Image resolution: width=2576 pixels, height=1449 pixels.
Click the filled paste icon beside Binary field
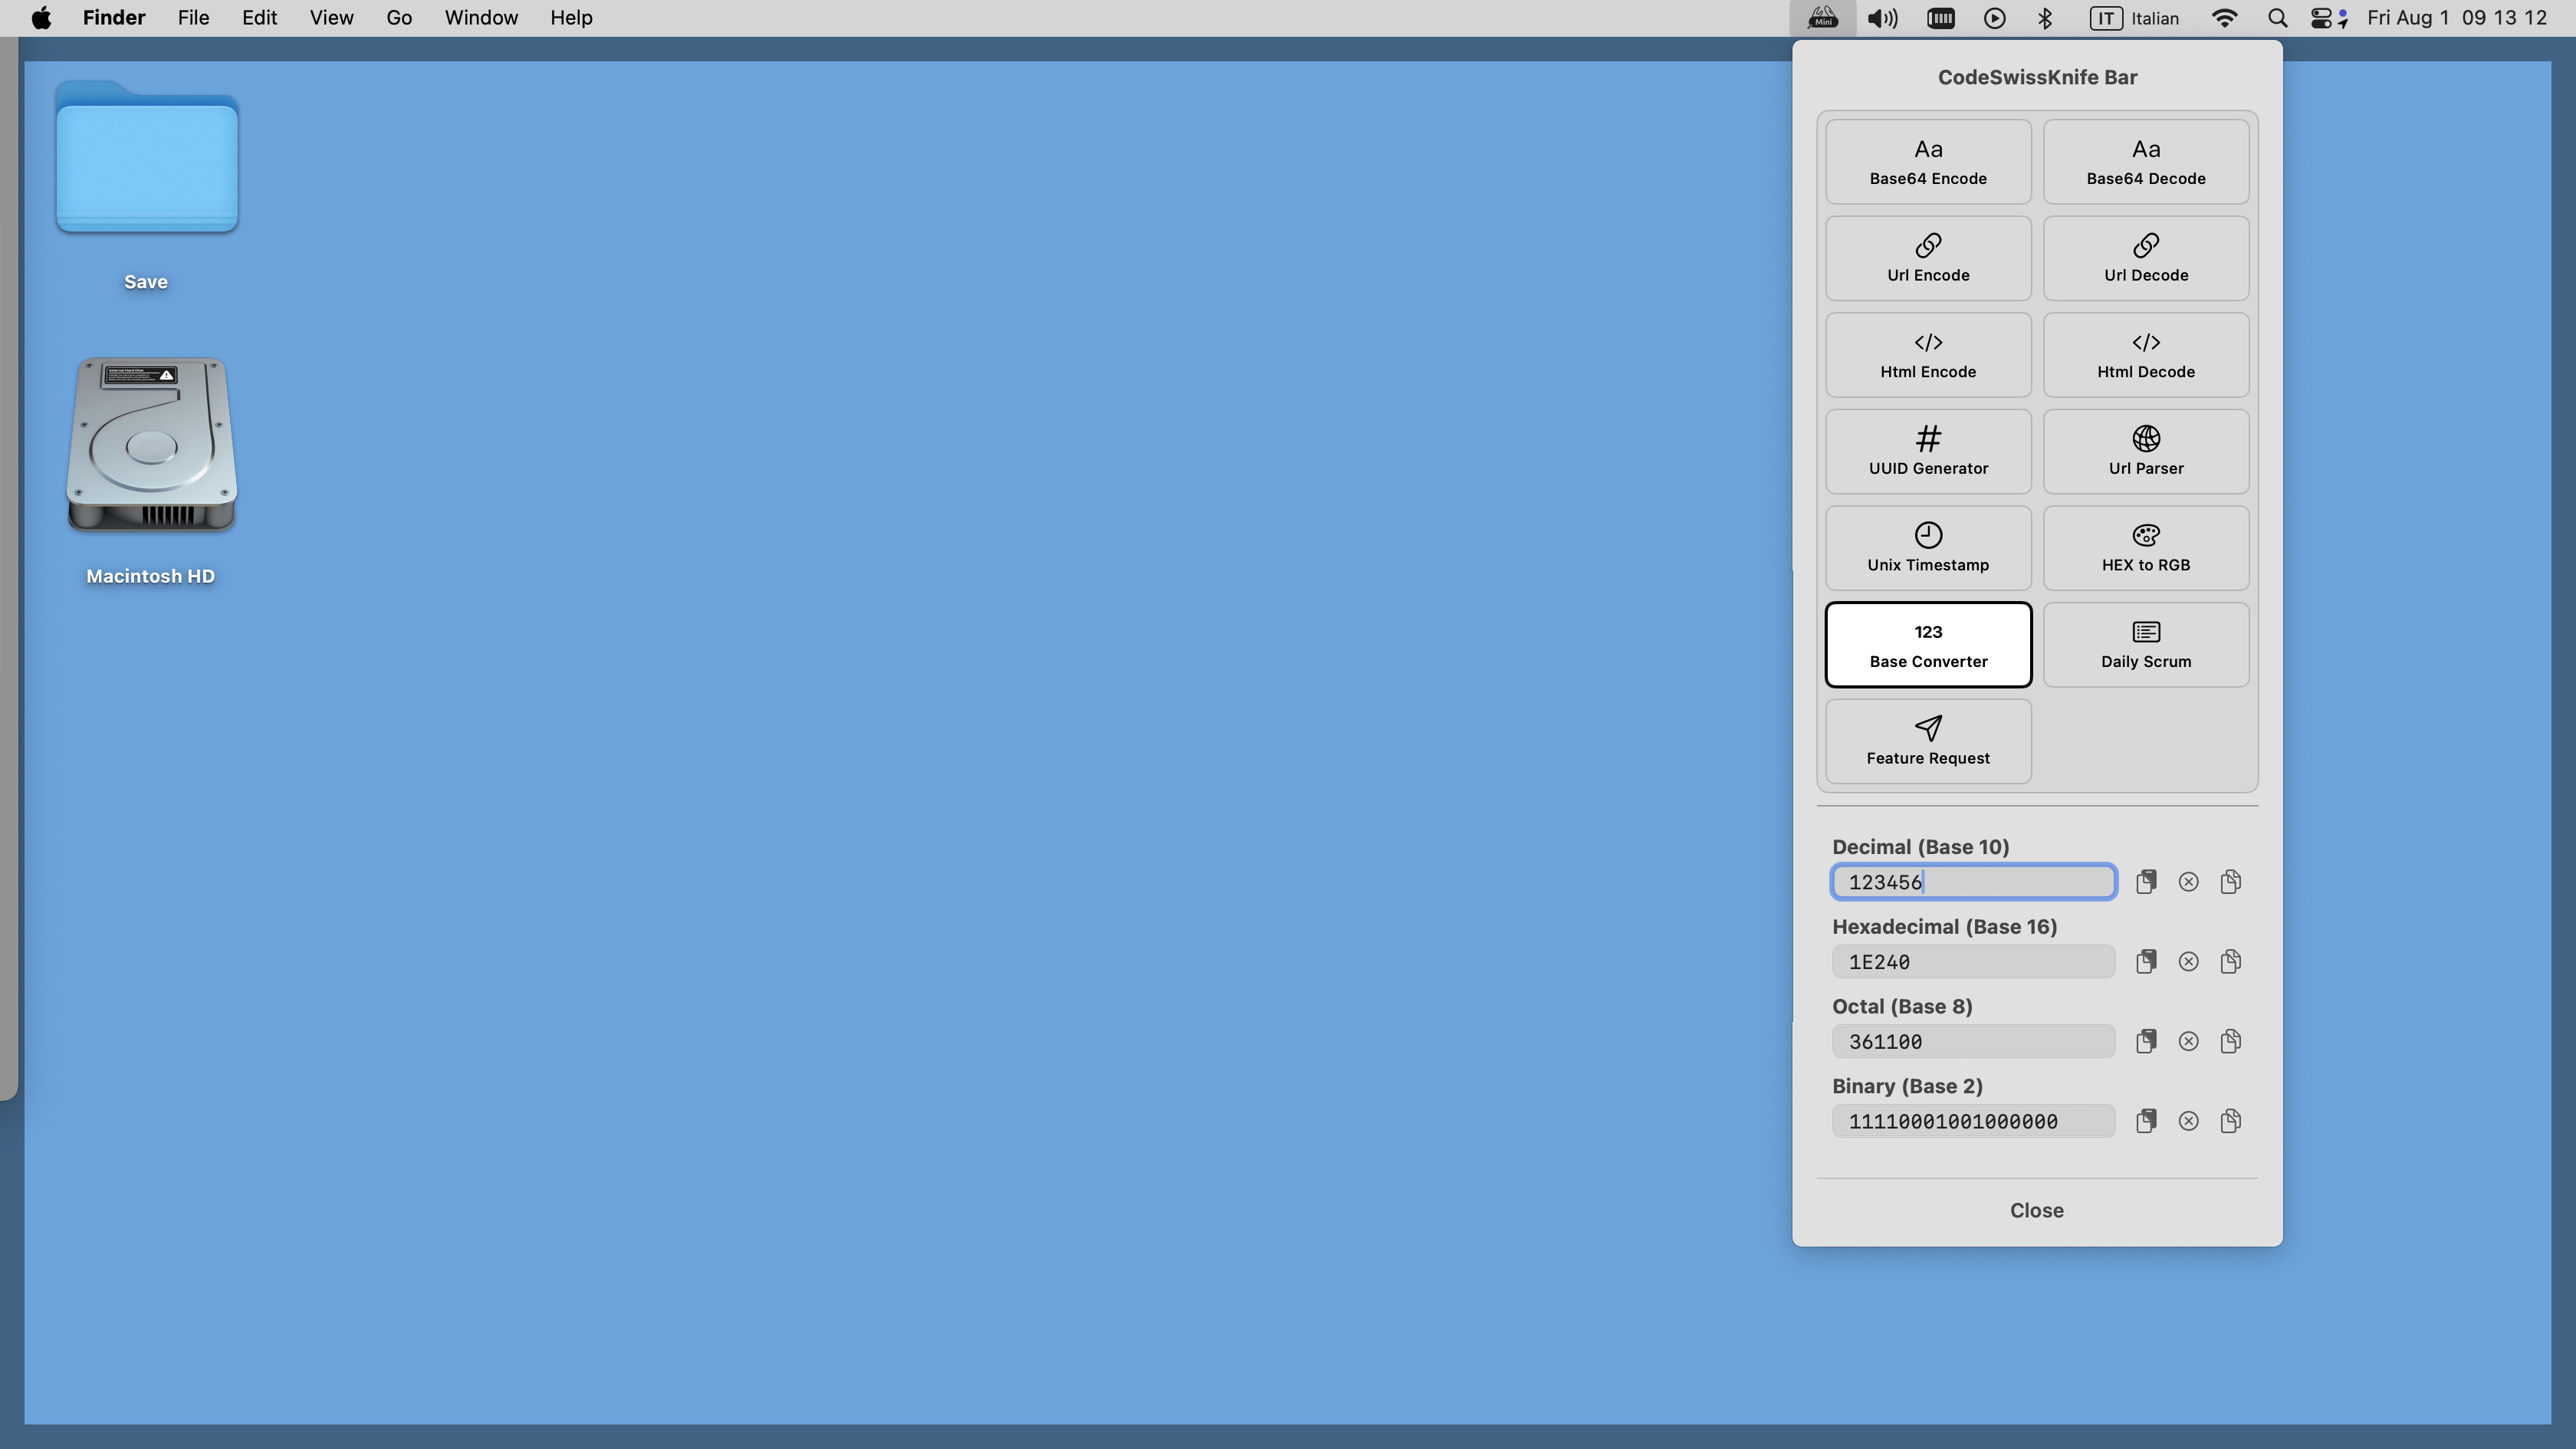tap(2145, 1121)
